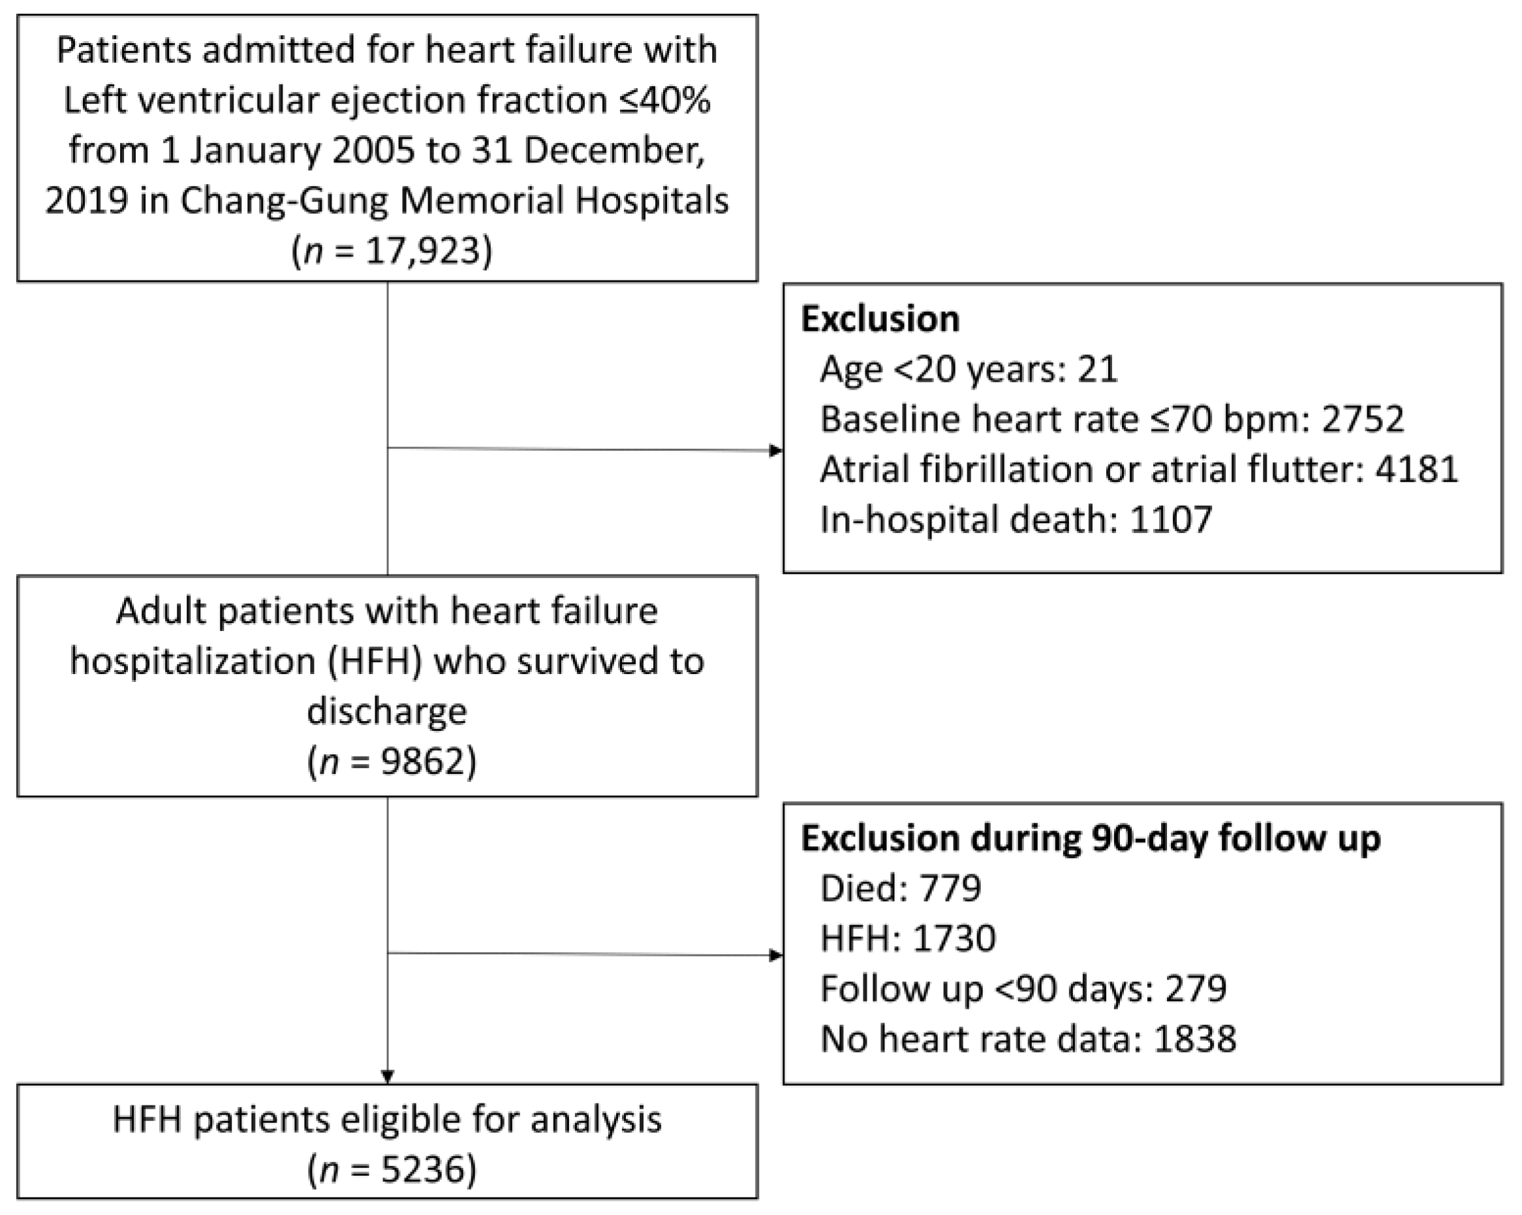Viewport: 1522px width, 1215px height.
Task: Click the arrowhead pointing to the first Exclusion box
Action: coord(776,450)
